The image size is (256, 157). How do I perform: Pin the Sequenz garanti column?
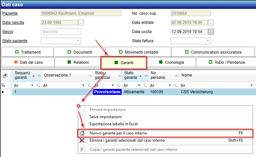click(x=39, y=76)
